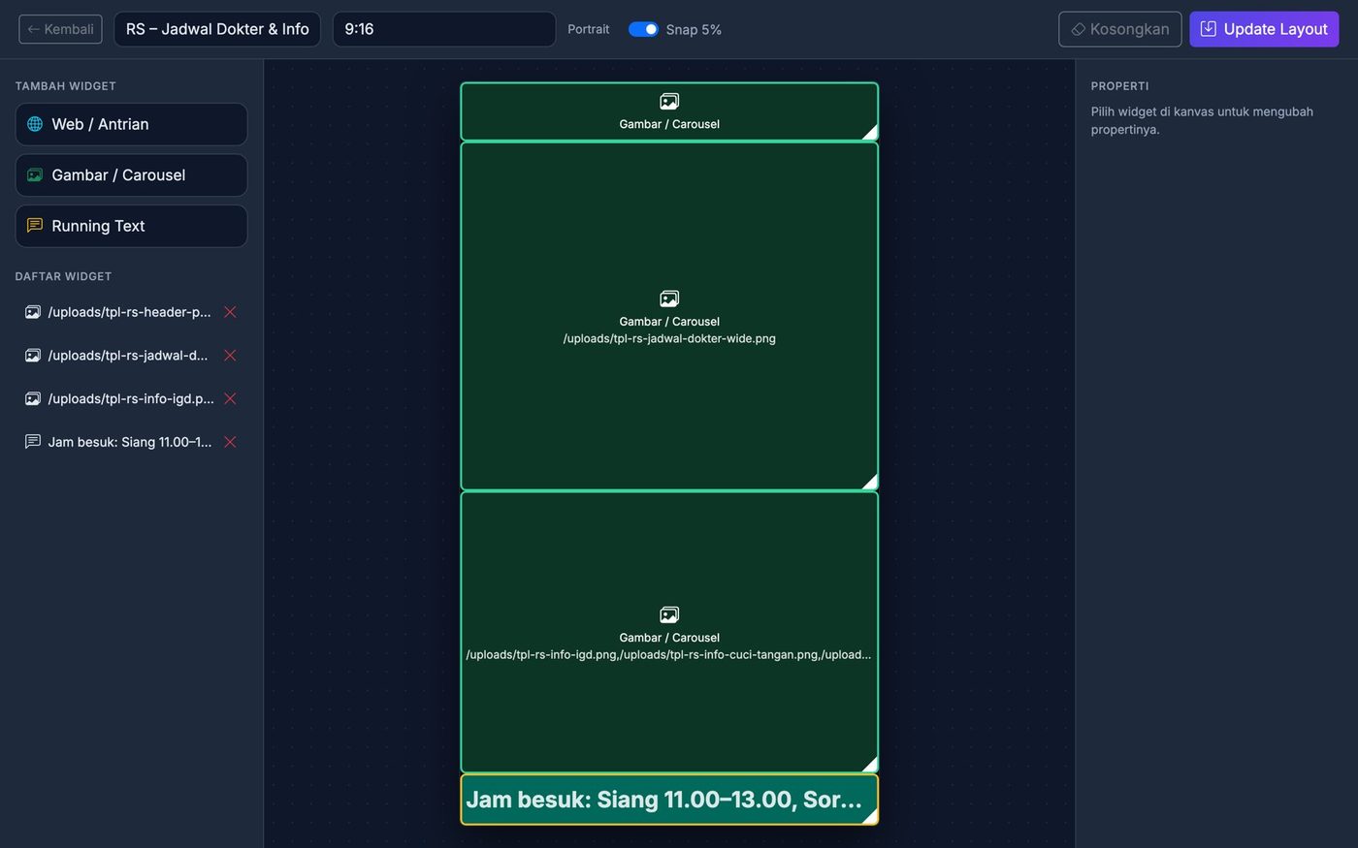This screenshot has height=848, width=1358.
Task: Click resize handle of jadwal-dokter widget
Action: point(870,482)
